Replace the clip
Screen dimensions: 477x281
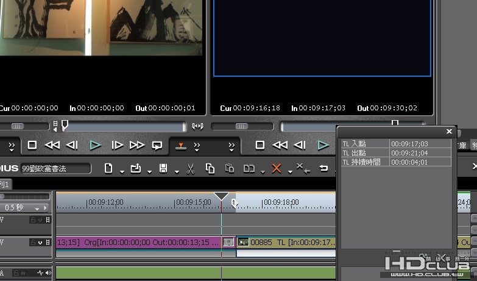[249, 168]
